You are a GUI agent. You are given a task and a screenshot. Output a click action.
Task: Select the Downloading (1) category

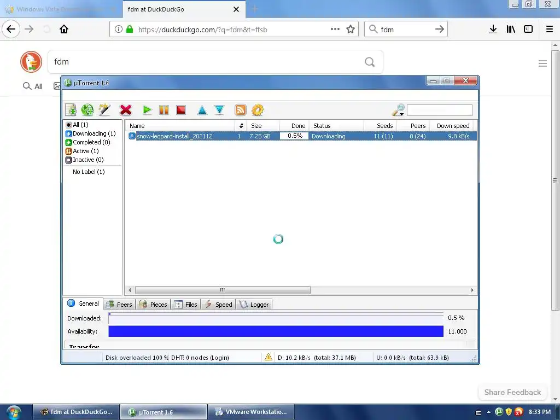pyautogui.click(x=91, y=133)
